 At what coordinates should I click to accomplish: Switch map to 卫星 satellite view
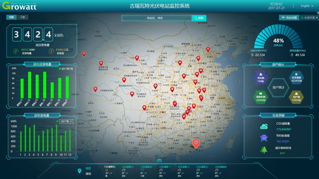[23, 18]
